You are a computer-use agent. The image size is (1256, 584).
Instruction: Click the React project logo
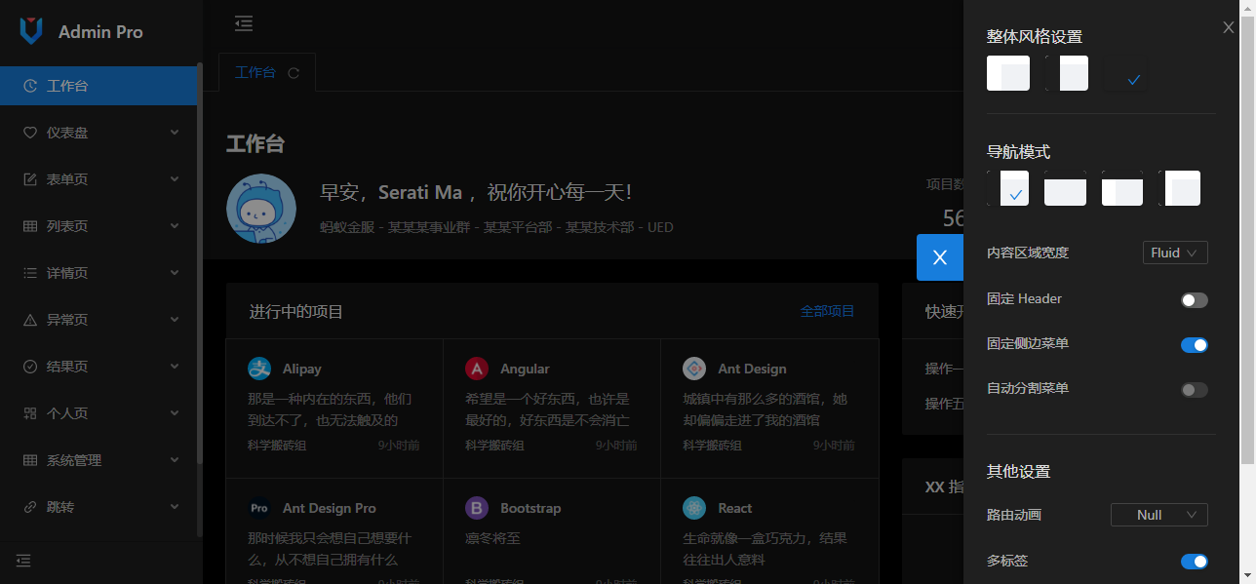(x=694, y=508)
